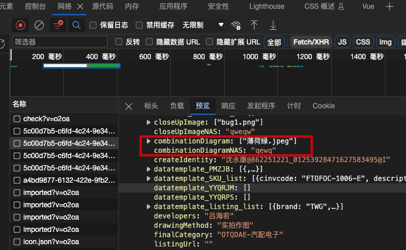Open 标头 request tab
This screenshot has height=250, width=406.
[x=151, y=106]
